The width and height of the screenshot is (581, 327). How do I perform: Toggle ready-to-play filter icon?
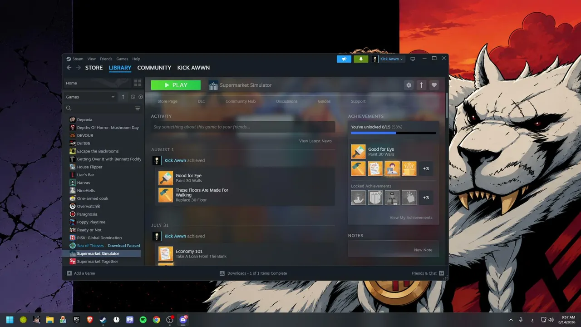(x=141, y=97)
